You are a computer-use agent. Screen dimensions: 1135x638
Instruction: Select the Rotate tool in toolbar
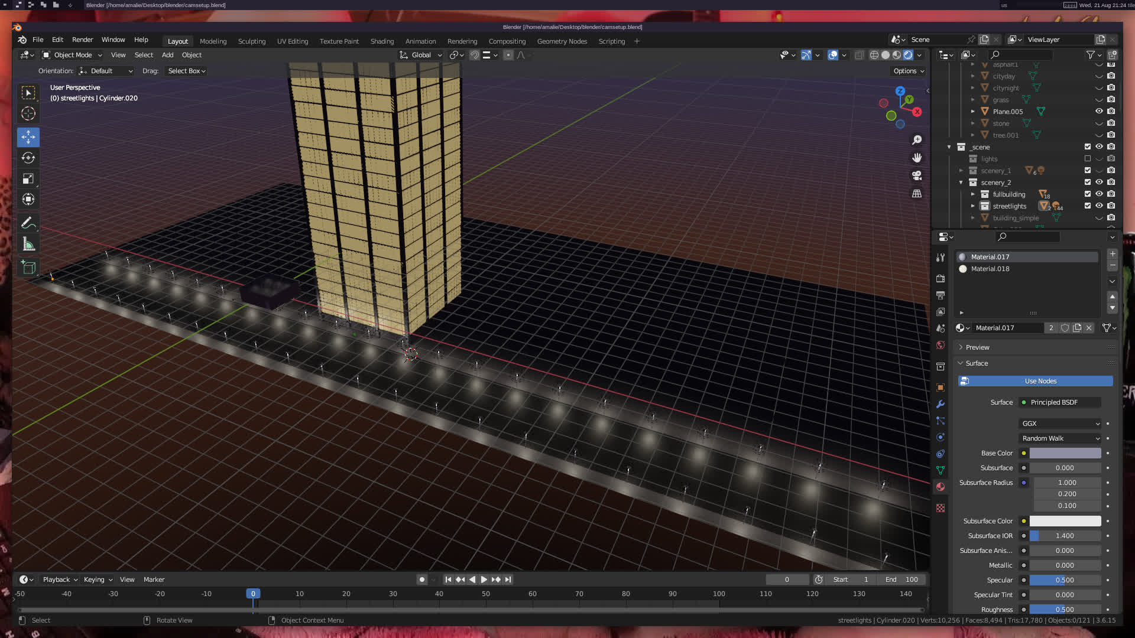pos(28,158)
